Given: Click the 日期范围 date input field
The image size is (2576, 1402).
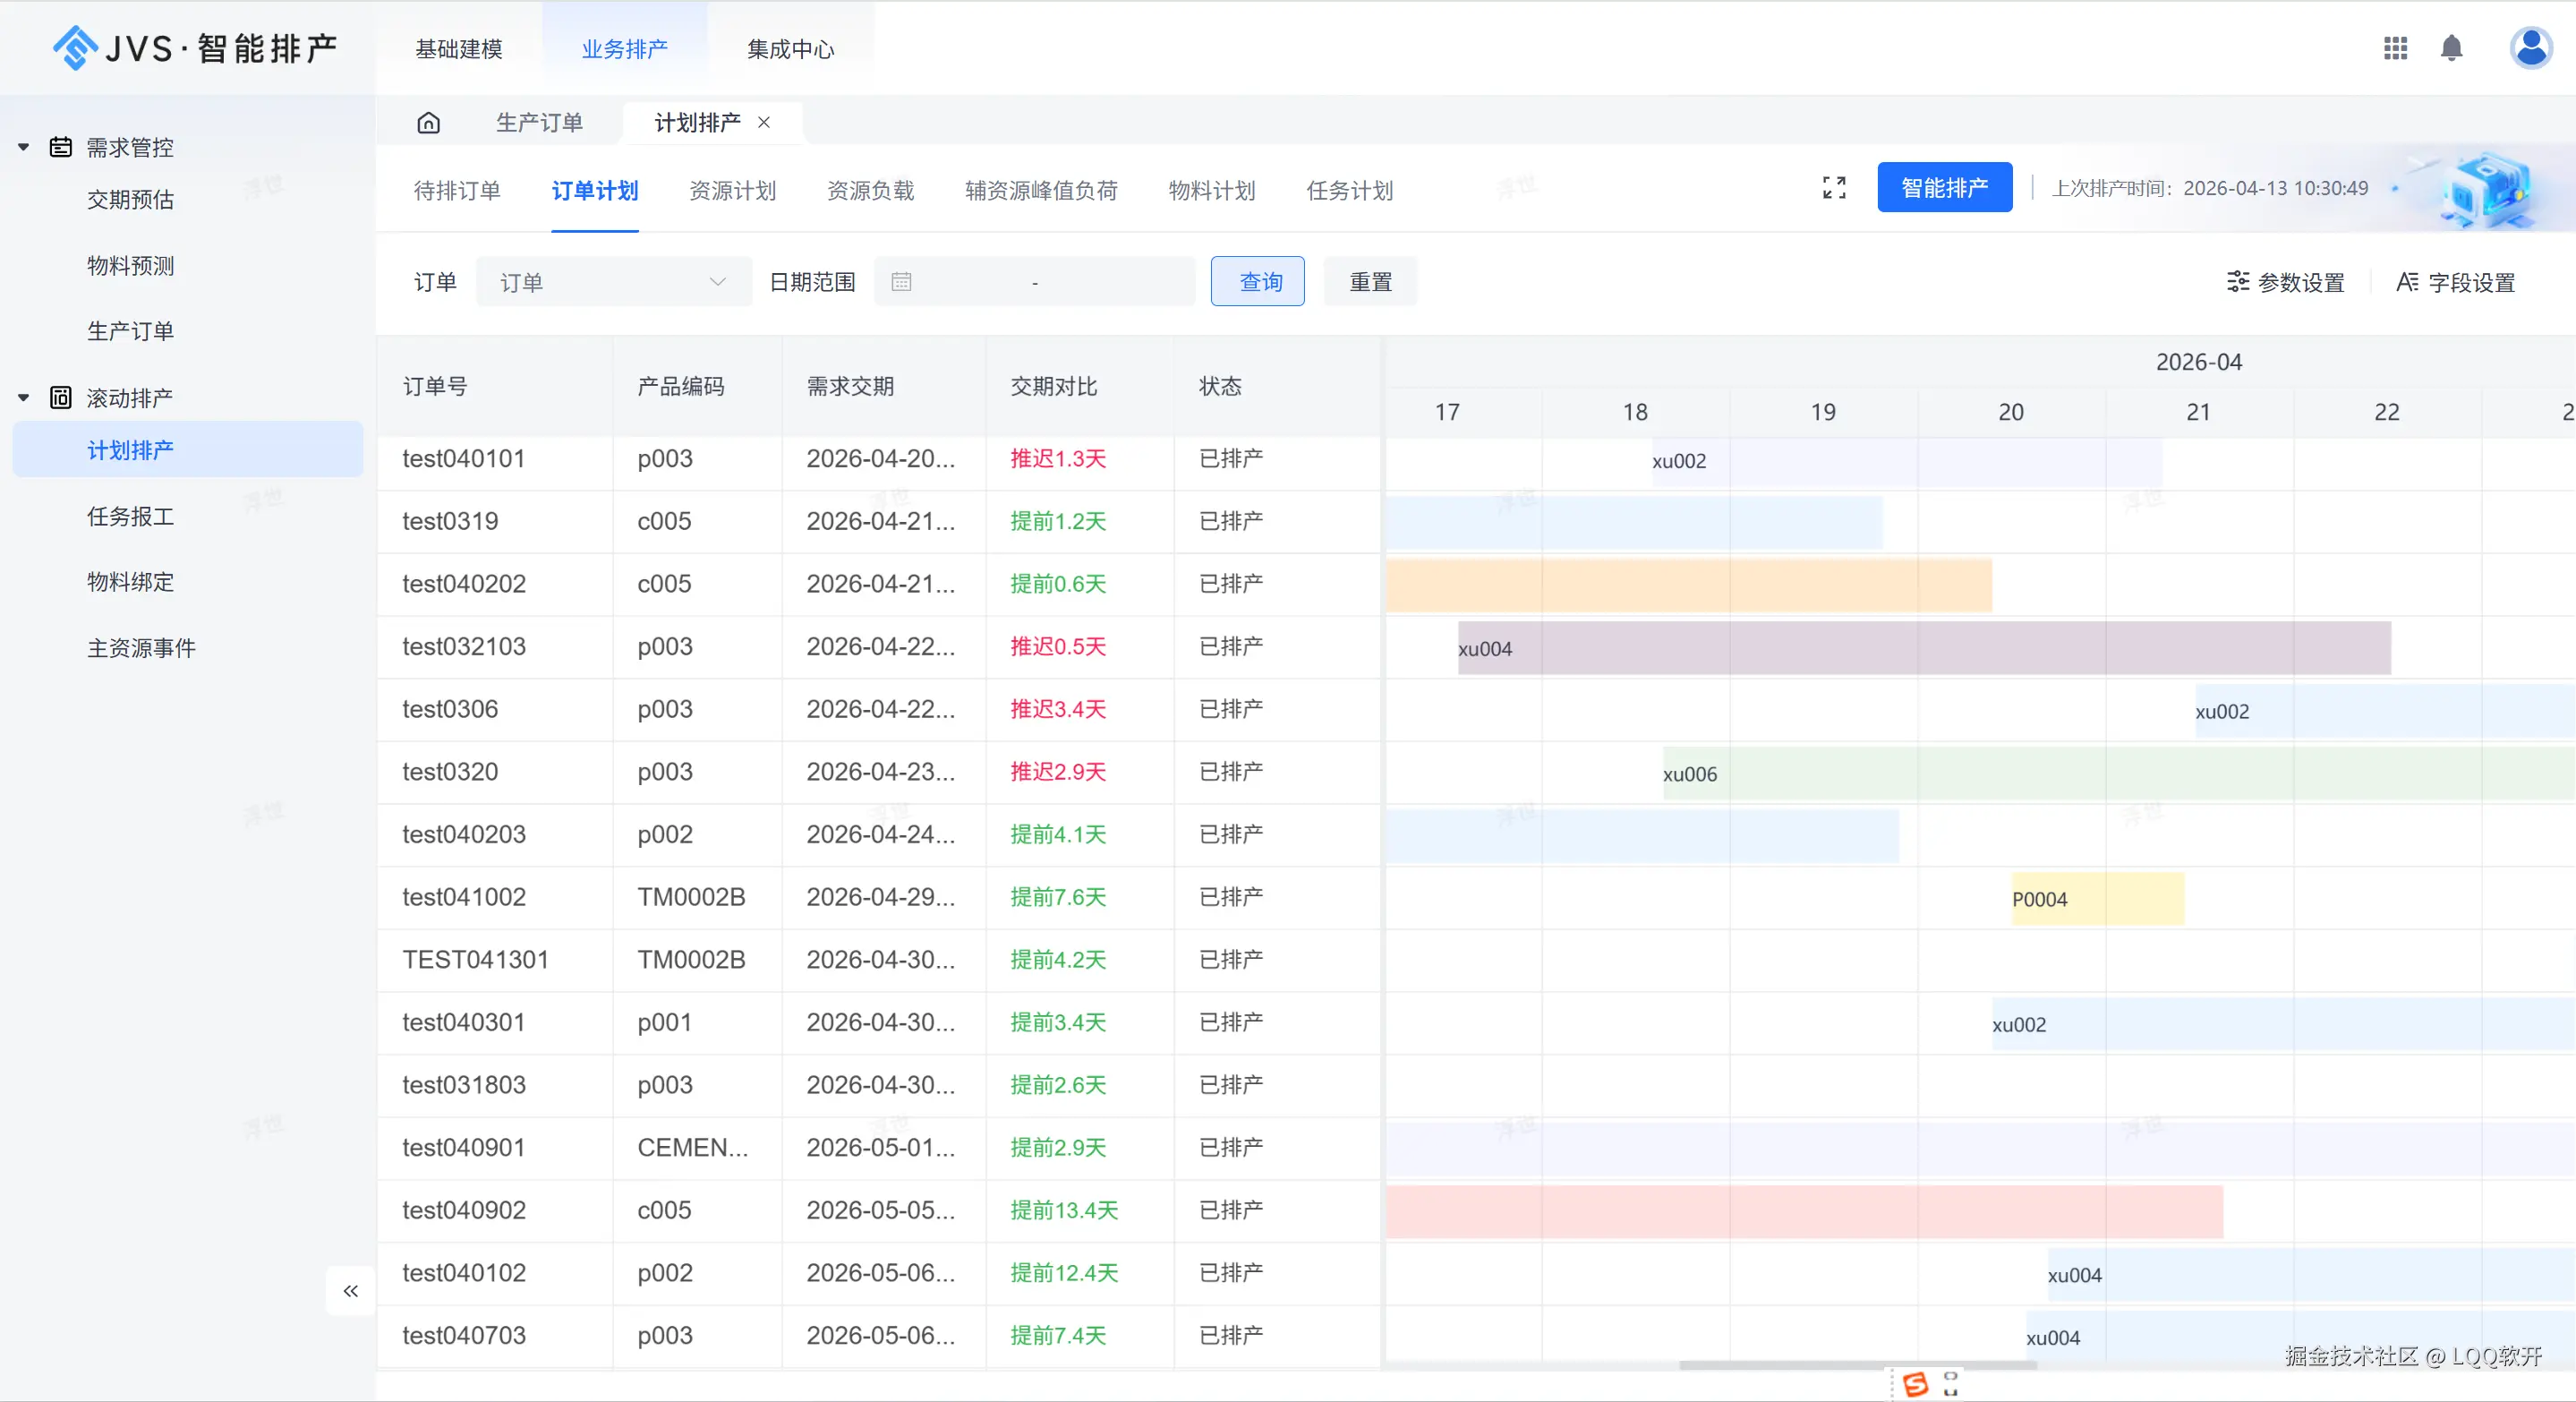Looking at the screenshot, I should point(1034,282).
